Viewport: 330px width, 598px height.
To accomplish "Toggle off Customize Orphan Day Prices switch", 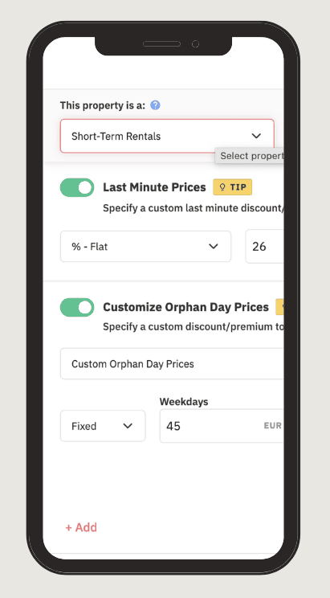I will click(77, 307).
